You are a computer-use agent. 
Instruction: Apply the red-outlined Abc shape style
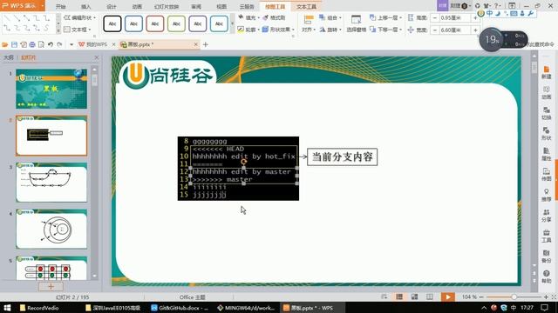click(x=155, y=23)
